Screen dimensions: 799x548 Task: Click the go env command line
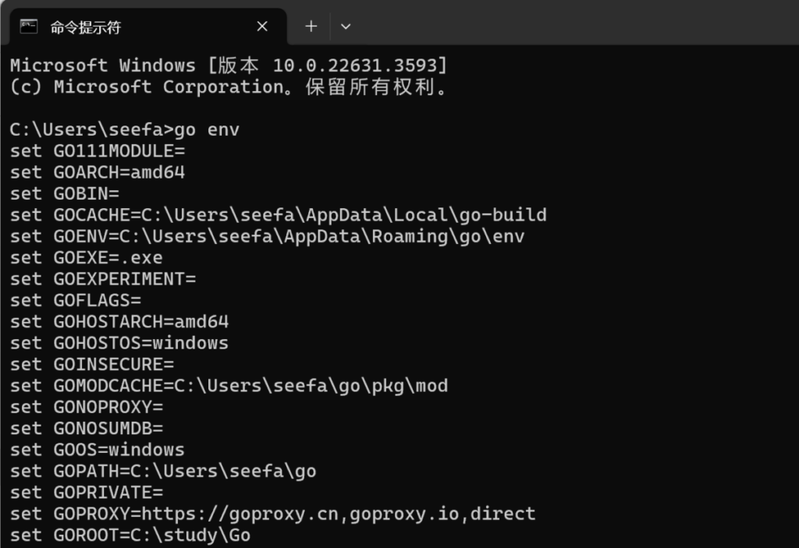[x=124, y=130]
